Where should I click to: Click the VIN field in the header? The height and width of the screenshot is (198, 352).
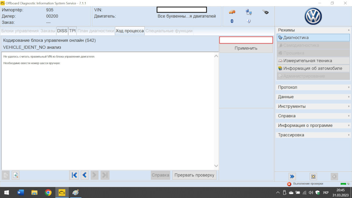(182, 10)
